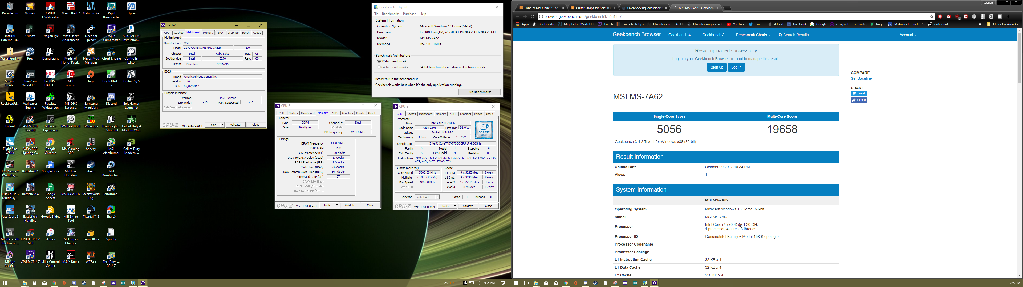Image resolution: width=1023 pixels, height=287 pixels.
Task: Open Action Center notification icon
Action: coord(503,283)
